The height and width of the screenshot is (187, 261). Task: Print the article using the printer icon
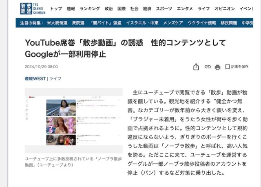pos(218,67)
